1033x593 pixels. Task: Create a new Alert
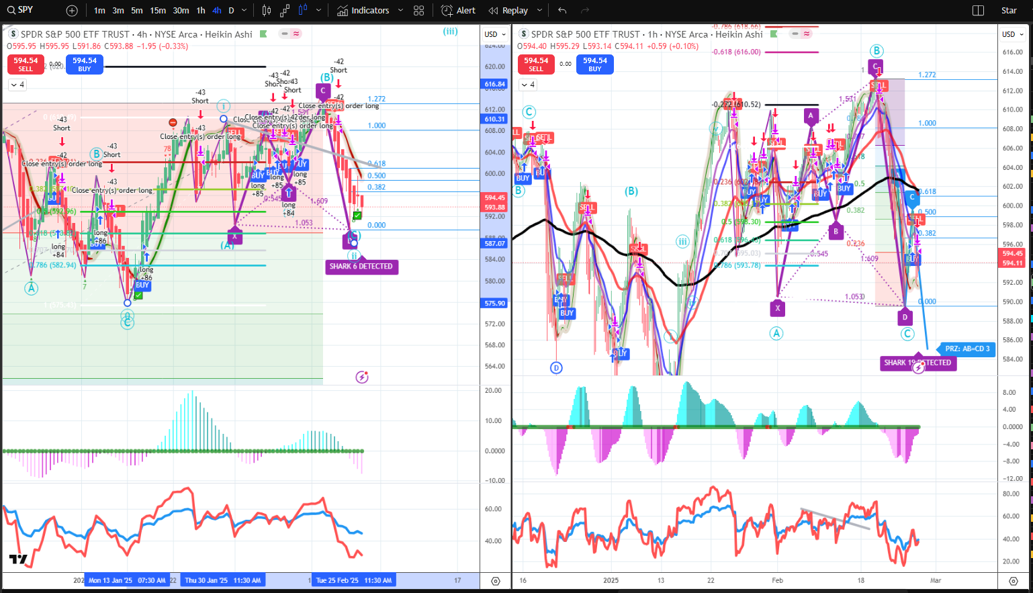click(459, 11)
